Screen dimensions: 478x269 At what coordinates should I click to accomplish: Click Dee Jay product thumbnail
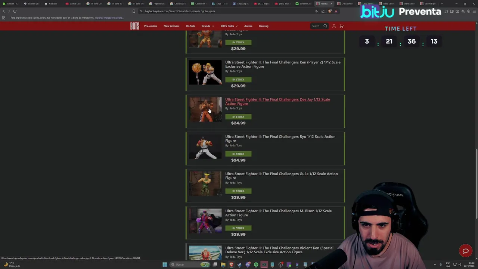pyautogui.click(x=205, y=109)
